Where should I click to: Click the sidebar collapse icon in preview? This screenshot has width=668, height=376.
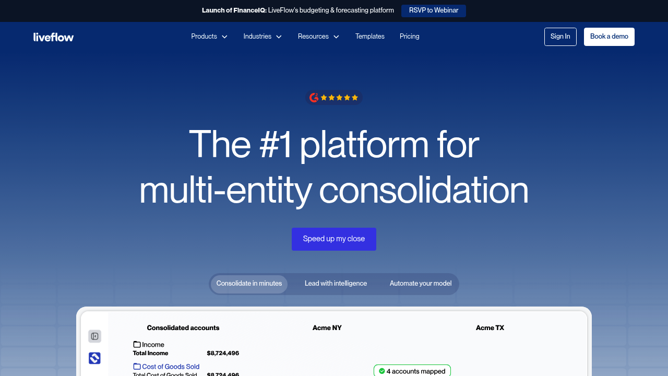94,336
